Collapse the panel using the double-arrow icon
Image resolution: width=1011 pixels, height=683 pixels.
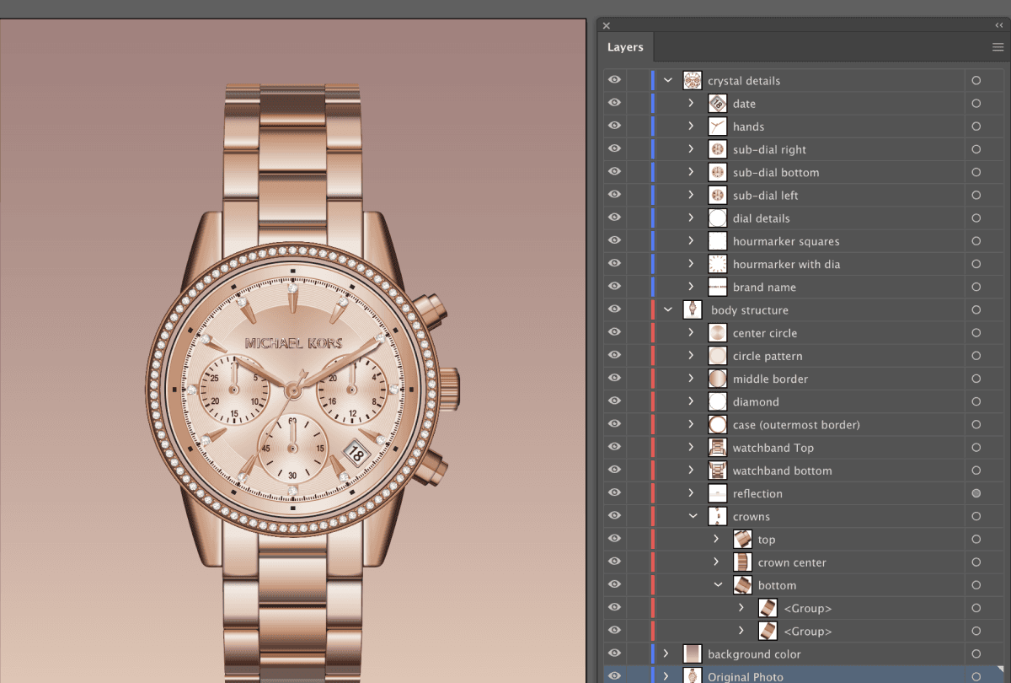(x=999, y=25)
